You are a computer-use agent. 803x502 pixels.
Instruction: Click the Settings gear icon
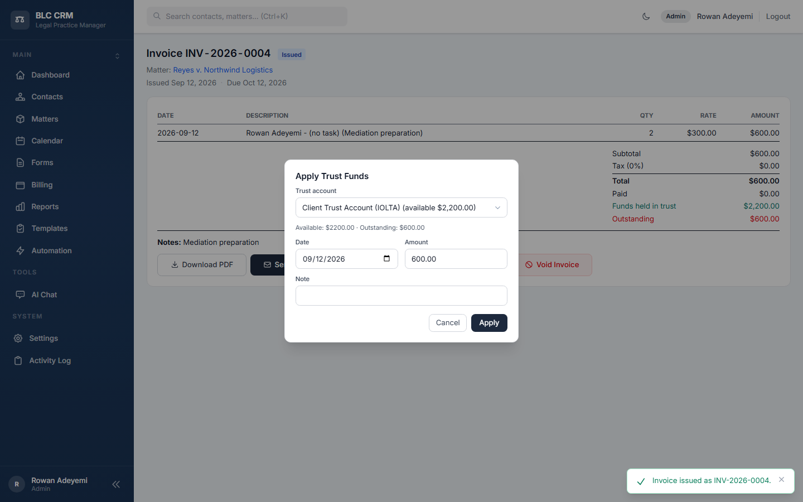click(18, 339)
